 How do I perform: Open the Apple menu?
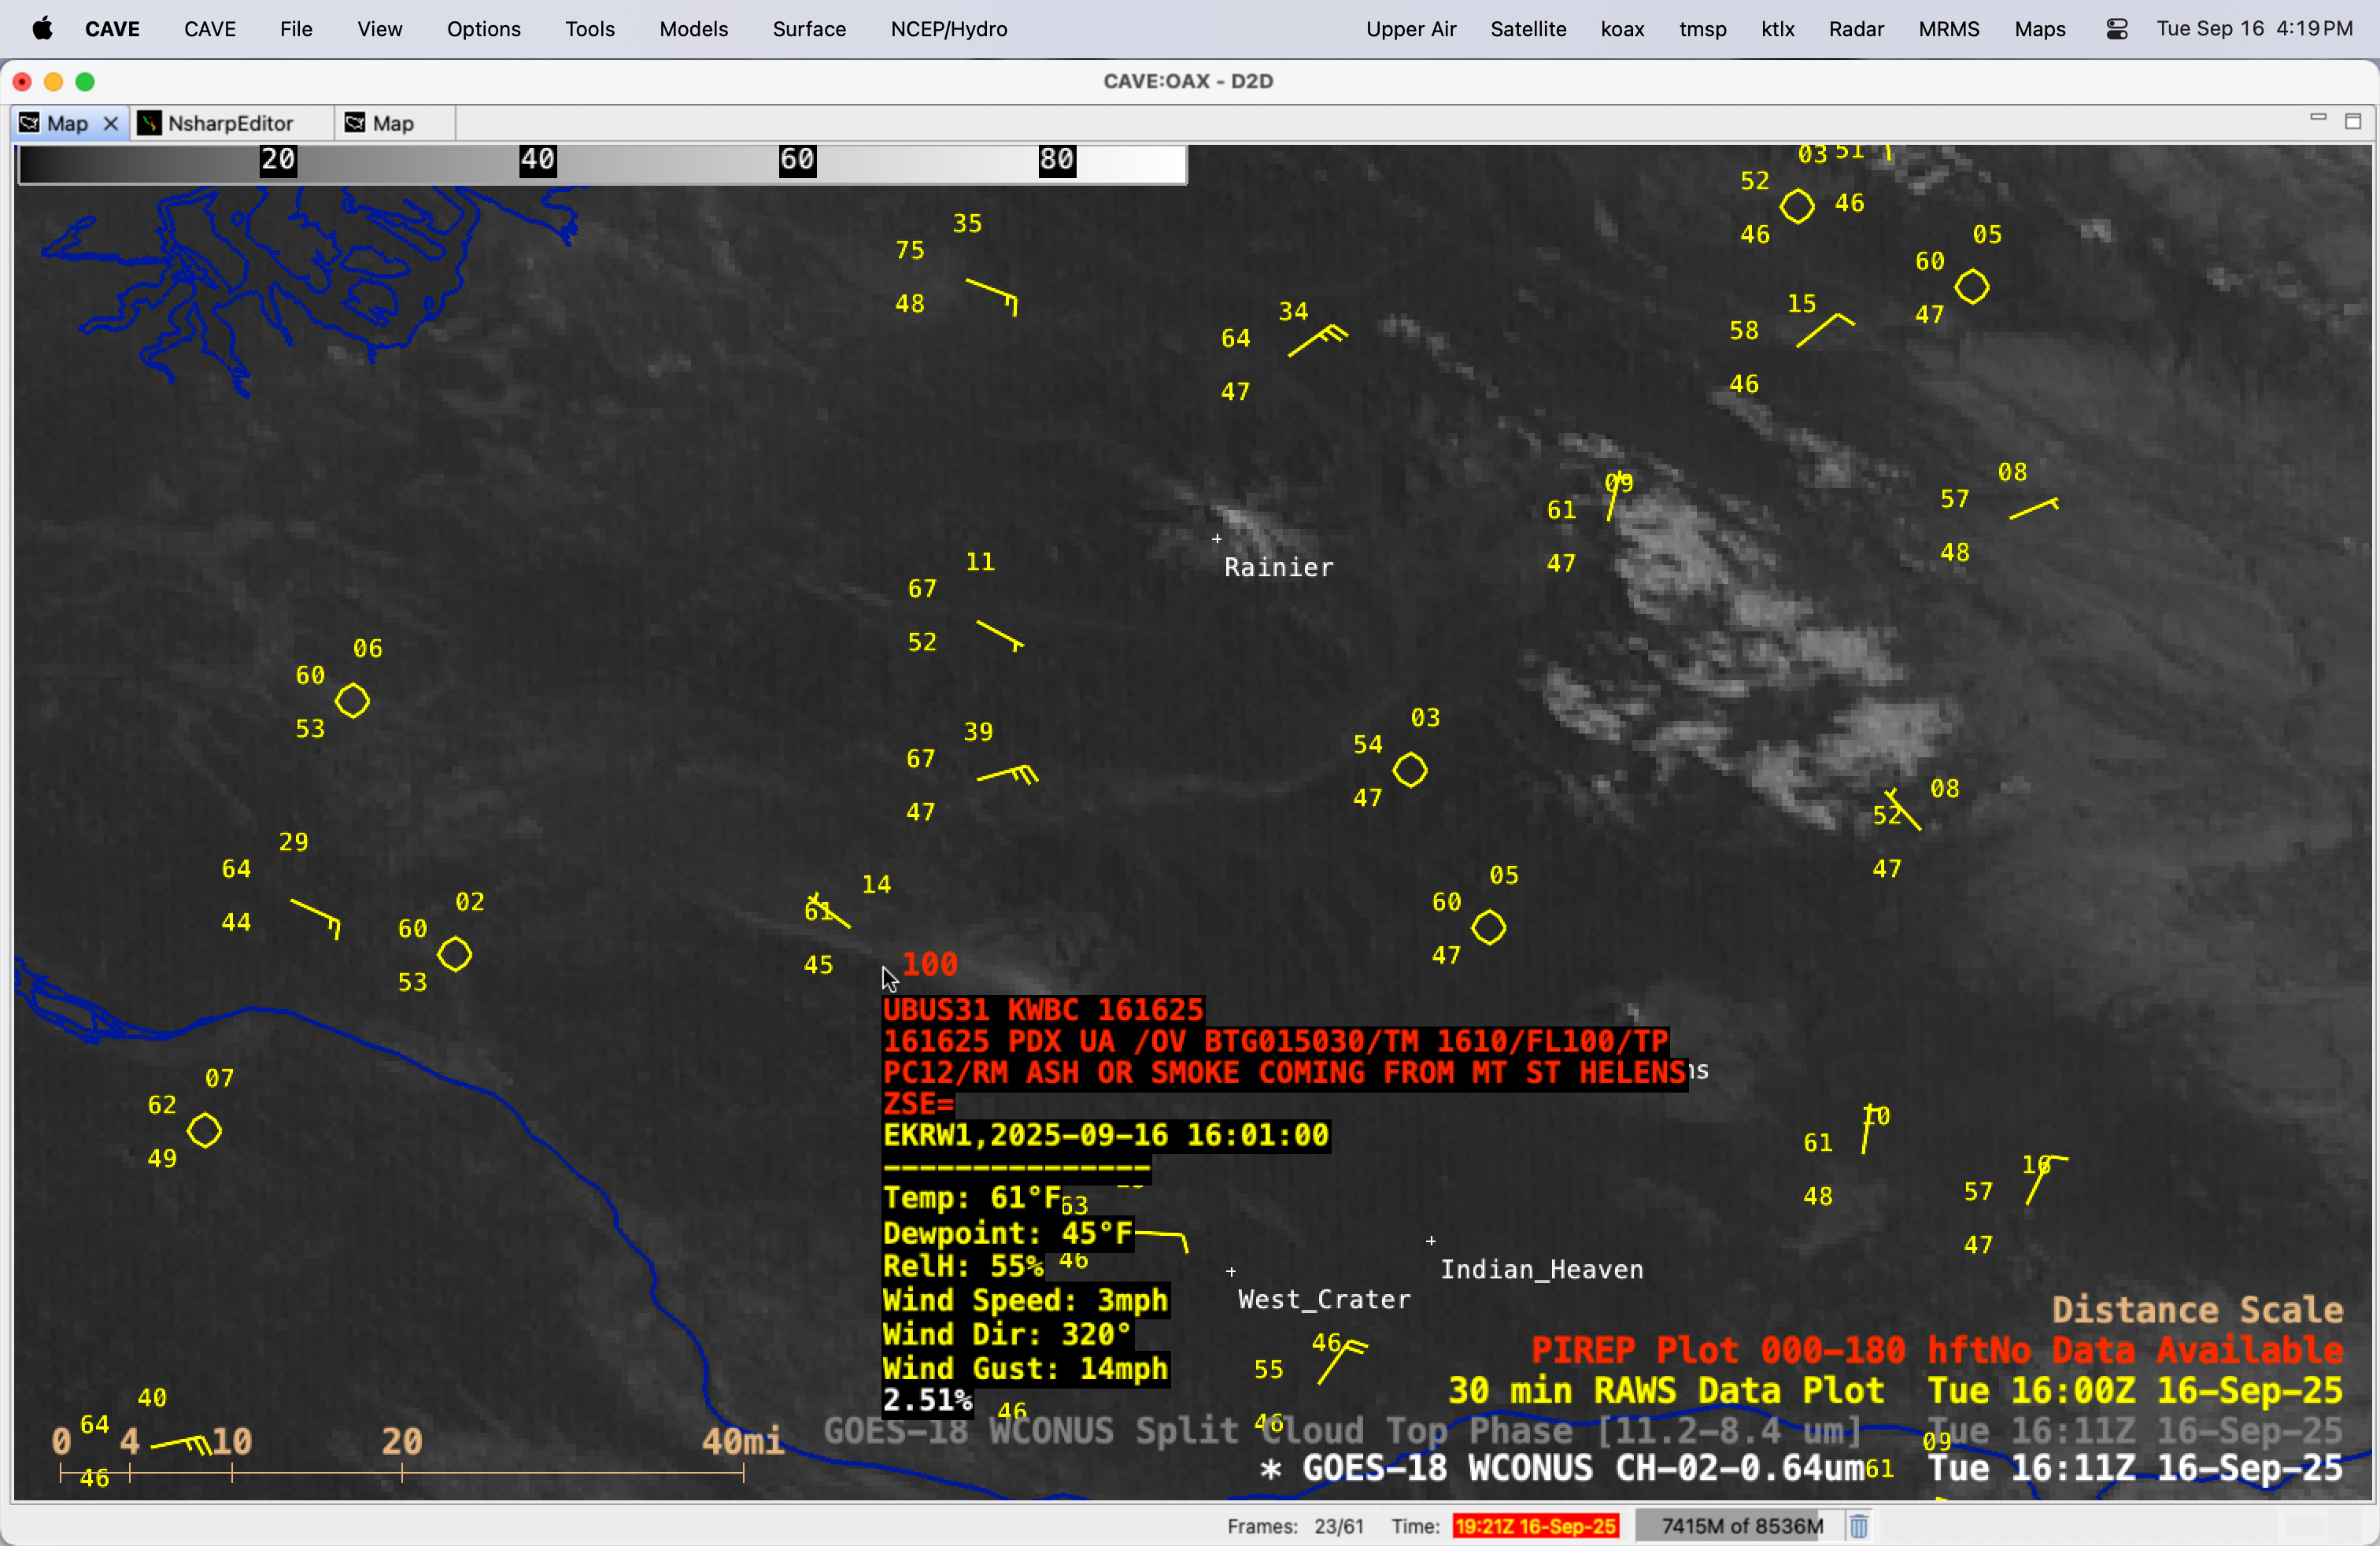pyautogui.click(x=42, y=29)
